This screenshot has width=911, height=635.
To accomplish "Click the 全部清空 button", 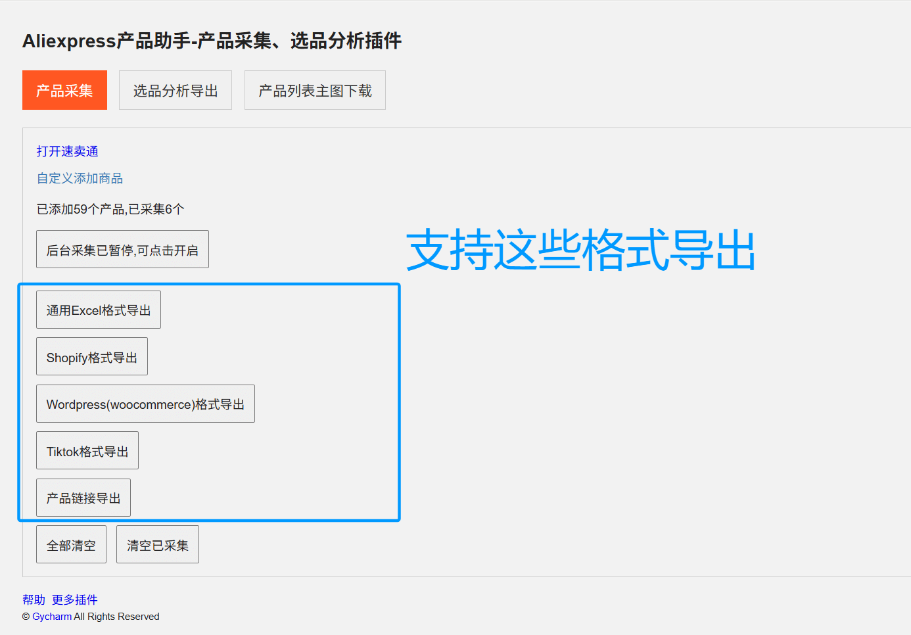I will click(71, 544).
